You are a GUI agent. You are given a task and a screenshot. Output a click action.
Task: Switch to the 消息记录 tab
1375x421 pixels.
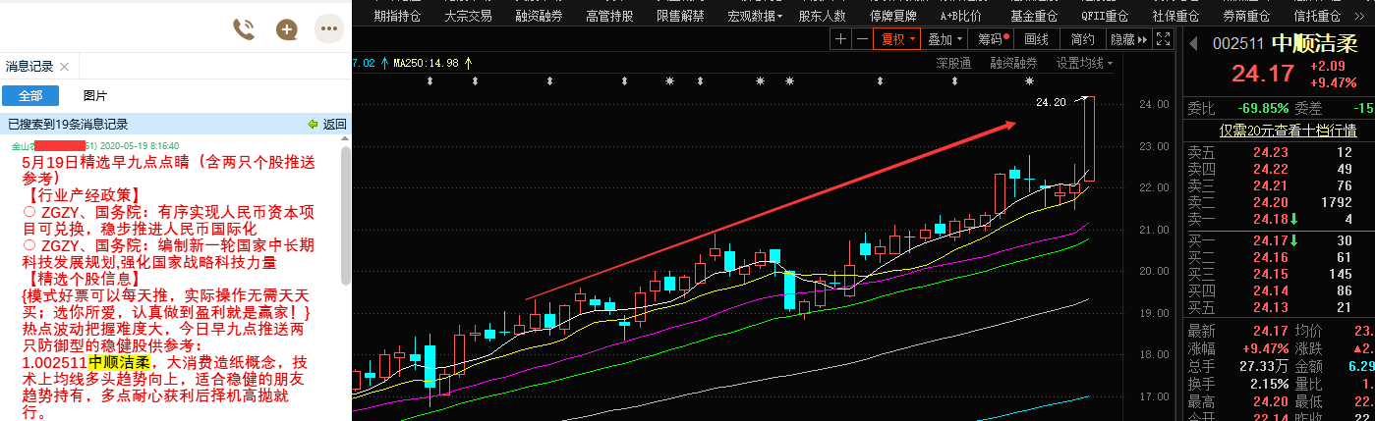29,67
